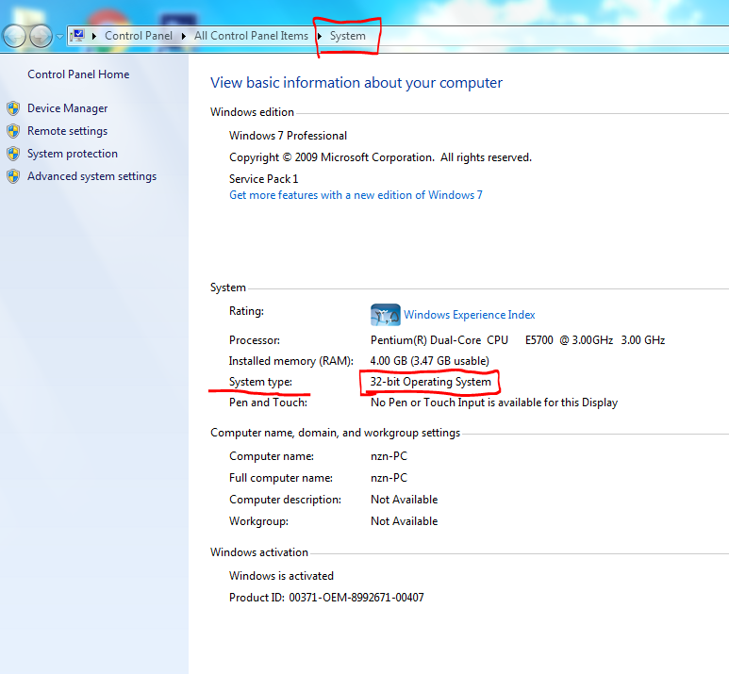Screen dimensions: 729x674
Task: Click shield icon beside Device Manager
Action: click(x=13, y=108)
